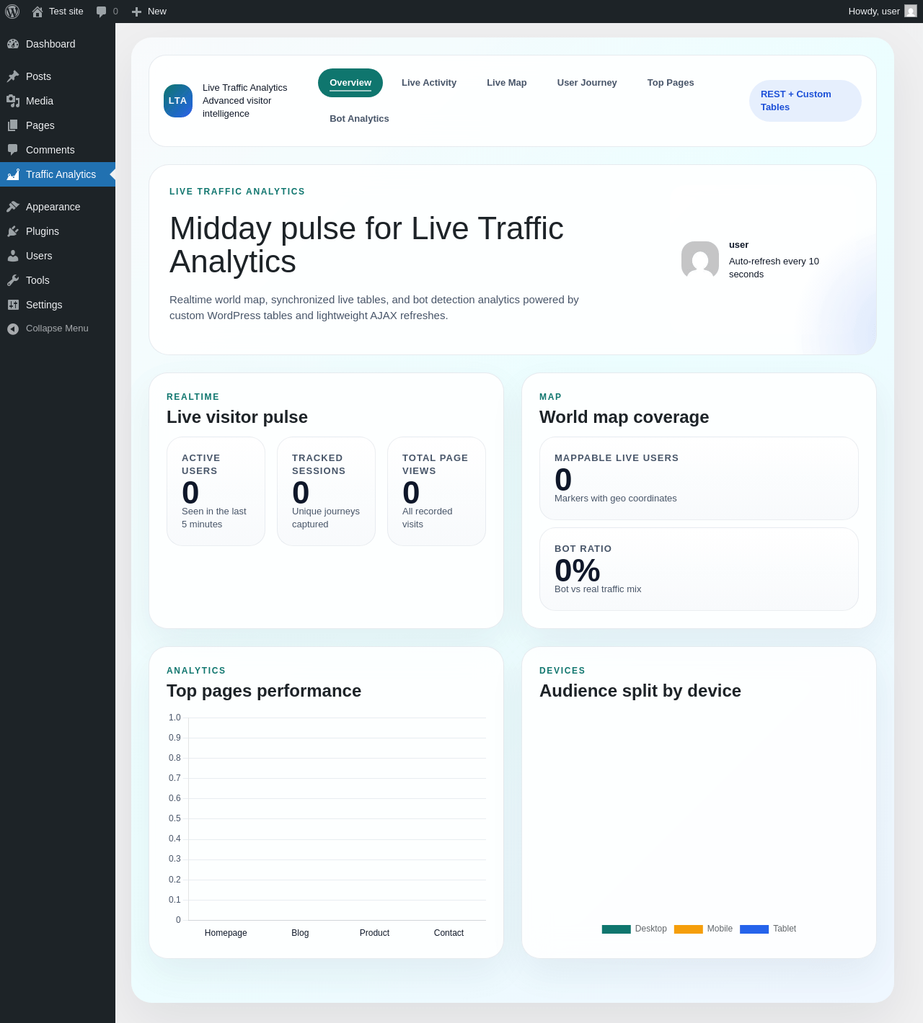Click the REST + Custom Tables button
The image size is (923, 1023).
pos(805,101)
